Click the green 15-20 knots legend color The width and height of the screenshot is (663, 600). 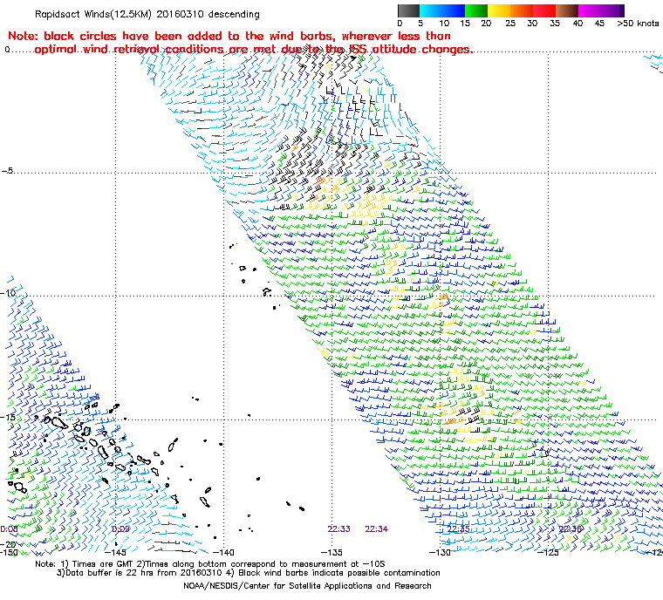476,10
